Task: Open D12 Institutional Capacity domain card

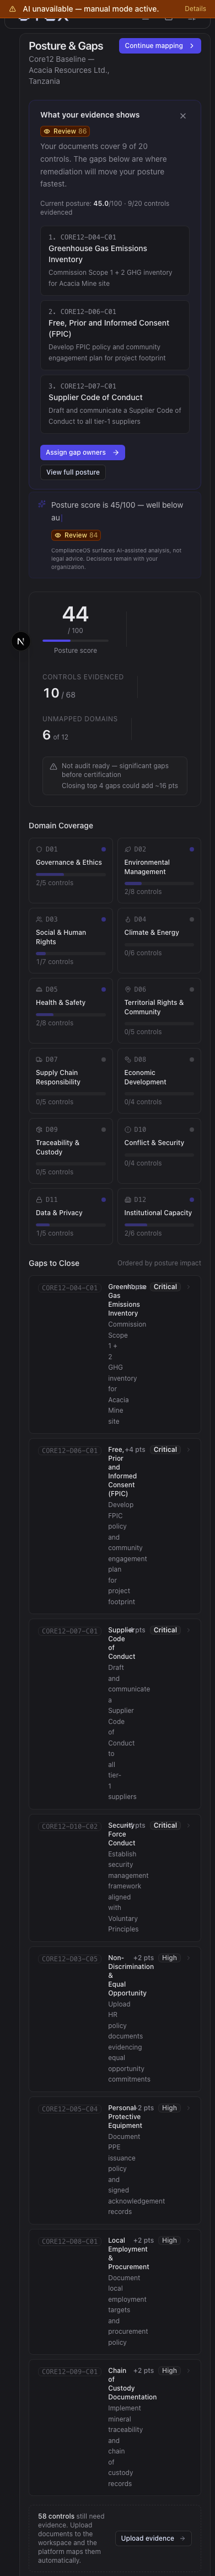Action: tap(159, 1216)
